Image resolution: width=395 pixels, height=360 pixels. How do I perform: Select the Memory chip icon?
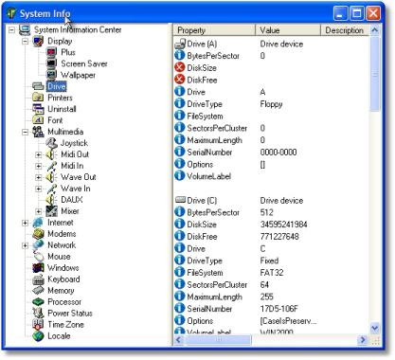click(38, 291)
